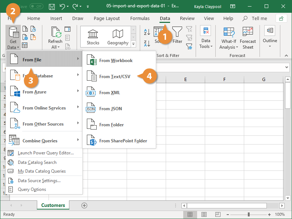Open Data Source Settings
The width and height of the screenshot is (292, 219).
coord(39,181)
